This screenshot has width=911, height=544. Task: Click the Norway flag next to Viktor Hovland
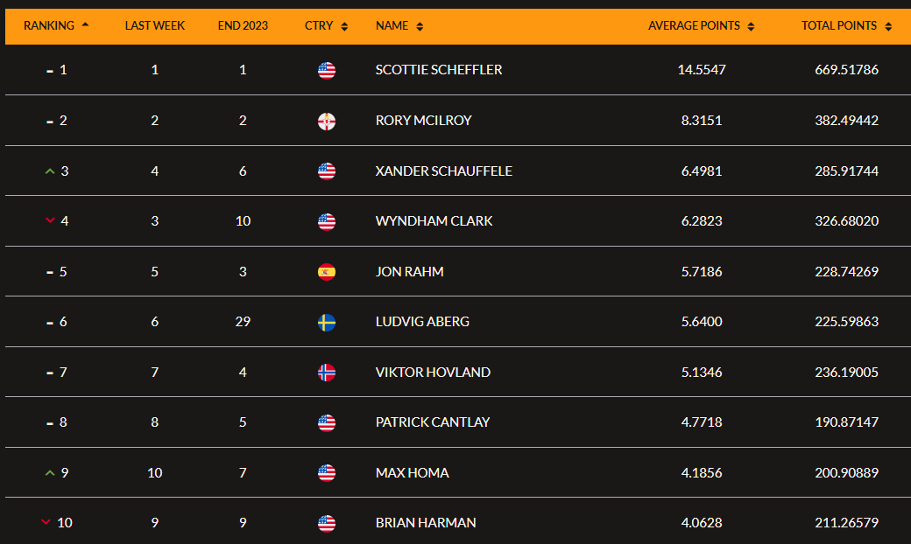point(327,373)
